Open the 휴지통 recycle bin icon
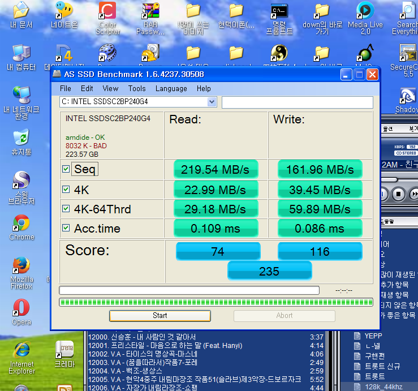Viewport: 418px width, 391px height. [21, 142]
